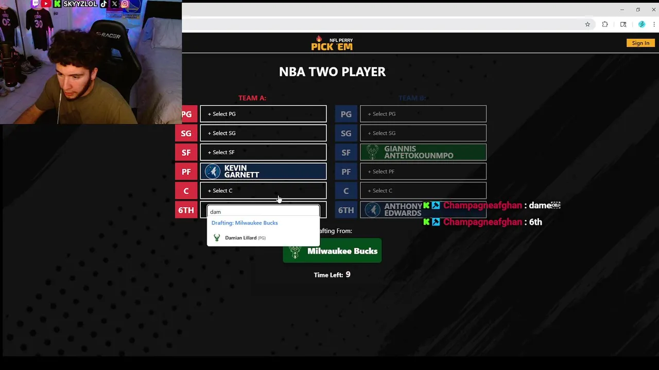Screen dimensions: 659x370
Task: Open Team A Select SF slot
Action: (x=263, y=152)
